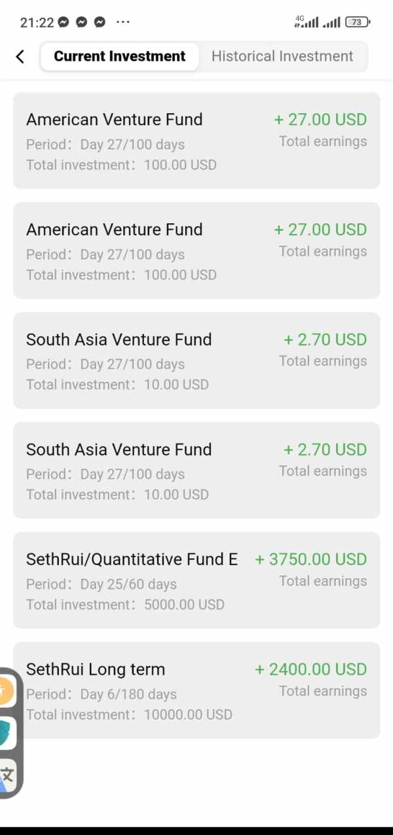Open the orange coin sidebar shortcut

coord(5,692)
